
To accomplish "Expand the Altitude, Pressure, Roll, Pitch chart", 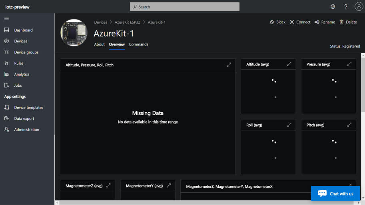I will 229,65.
